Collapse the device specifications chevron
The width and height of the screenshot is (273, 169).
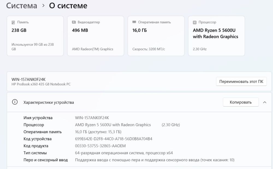265,102
